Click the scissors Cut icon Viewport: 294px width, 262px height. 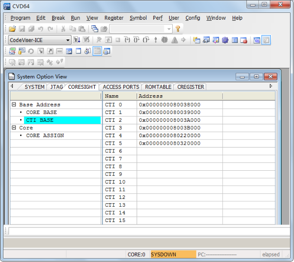[x=63, y=29]
